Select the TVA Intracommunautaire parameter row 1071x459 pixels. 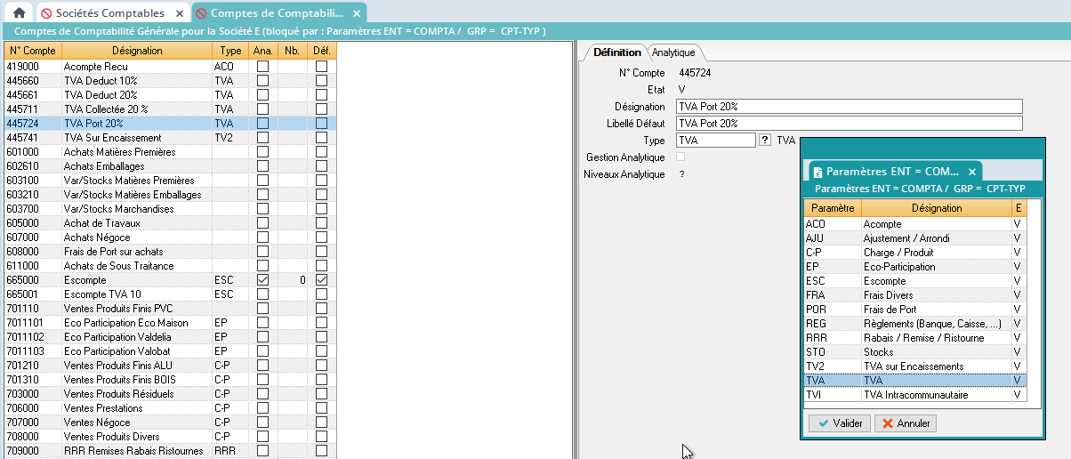pos(914,395)
